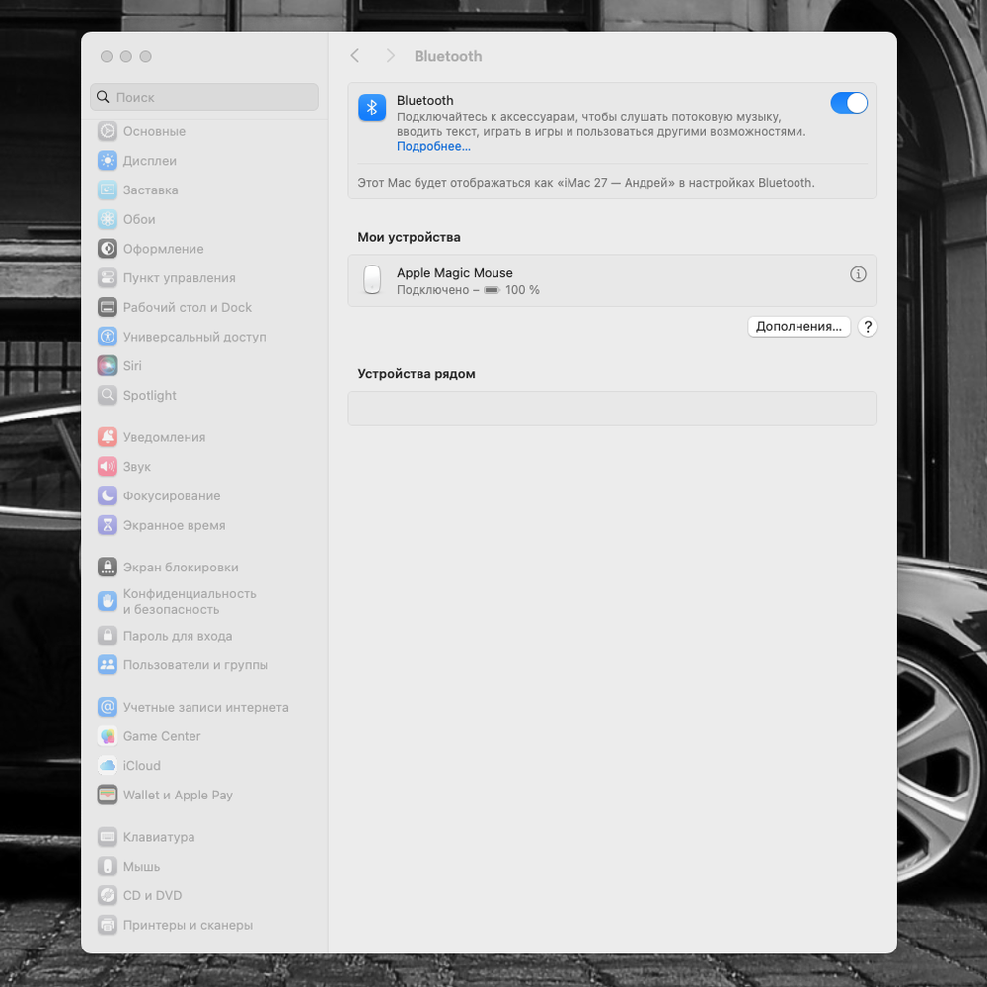Click the Экран блокировки lock icon
The width and height of the screenshot is (987, 987).
coord(108,568)
